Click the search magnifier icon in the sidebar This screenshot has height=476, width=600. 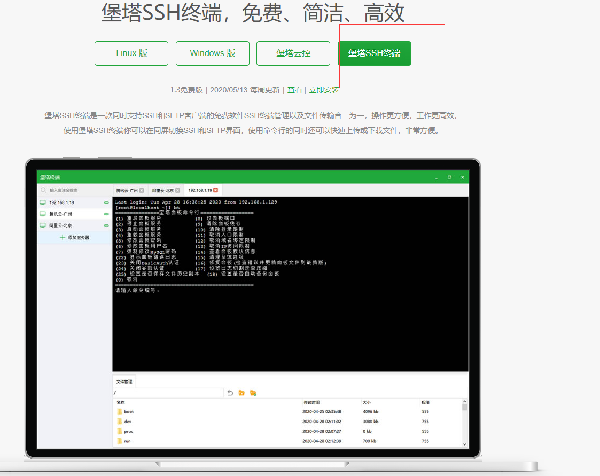pyautogui.click(x=43, y=190)
